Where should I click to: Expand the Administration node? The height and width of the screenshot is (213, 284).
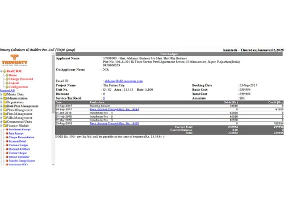coord(1,98)
